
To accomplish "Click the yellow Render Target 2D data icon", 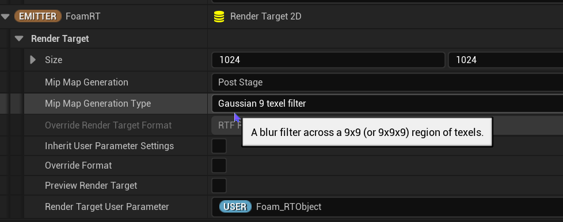I will [x=219, y=17].
